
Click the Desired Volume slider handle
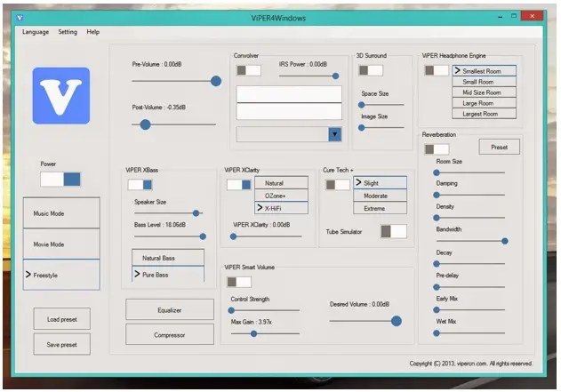click(396, 321)
